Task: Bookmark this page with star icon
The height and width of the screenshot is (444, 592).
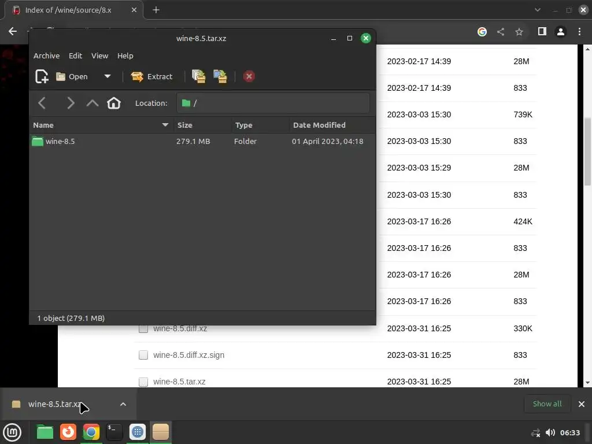Action: pyautogui.click(x=519, y=32)
